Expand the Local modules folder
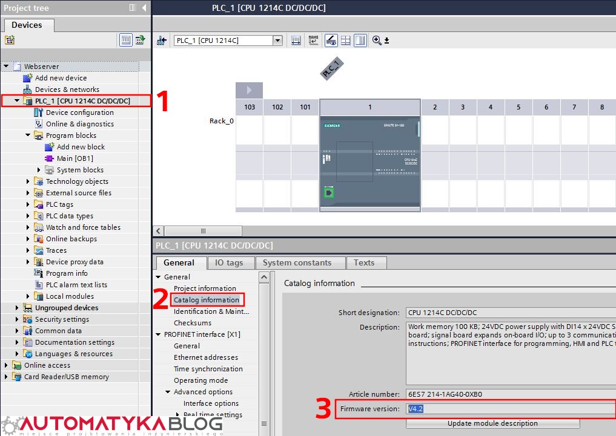616x436 pixels. (x=27, y=296)
